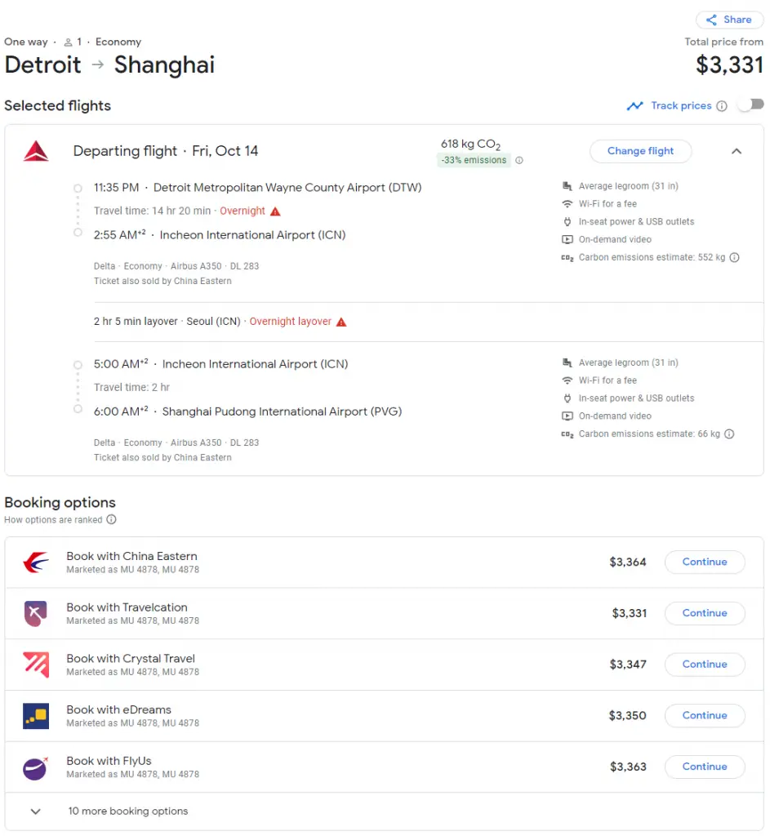Collapse the departing flight details
The height and width of the screenshot is (836, 770).
coord(736,151)
